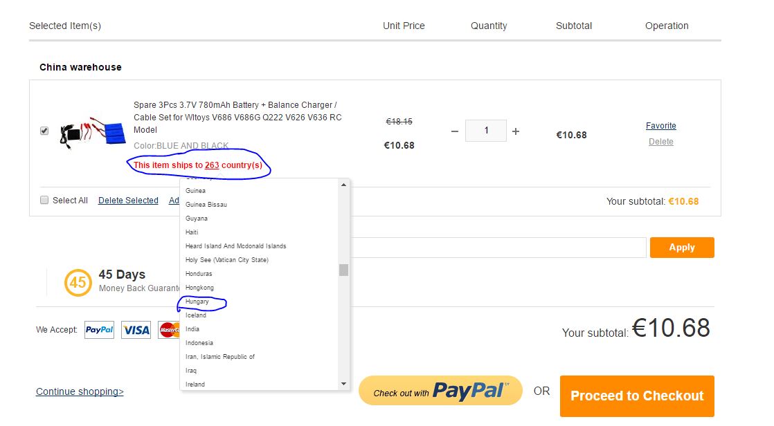
Task: Click the PayPal payment logo
Action: tap(99, 330)
